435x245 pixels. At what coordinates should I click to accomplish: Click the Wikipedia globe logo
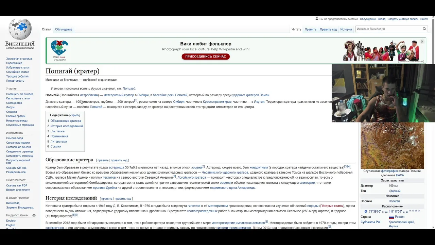(20, 29)
